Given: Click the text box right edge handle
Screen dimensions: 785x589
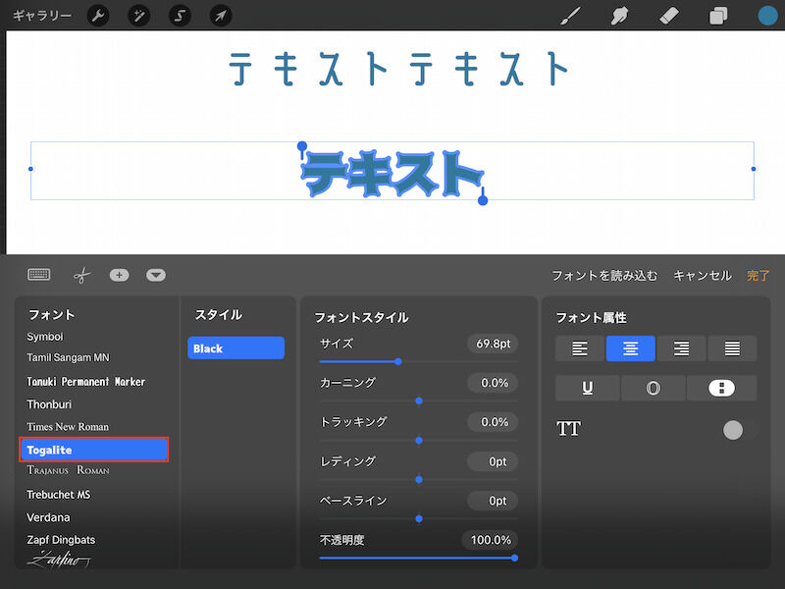Looking at the screenshot, I should (754, 169).
